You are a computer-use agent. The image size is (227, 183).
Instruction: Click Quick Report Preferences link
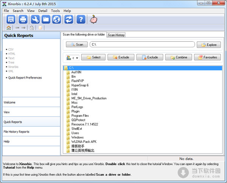coord(25,78)
